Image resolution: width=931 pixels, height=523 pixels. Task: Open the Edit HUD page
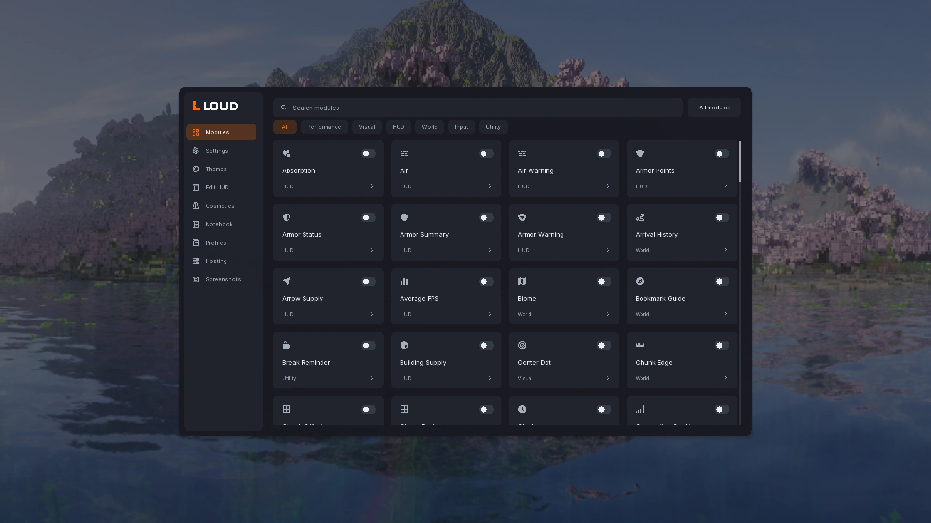tap(221, 187)
